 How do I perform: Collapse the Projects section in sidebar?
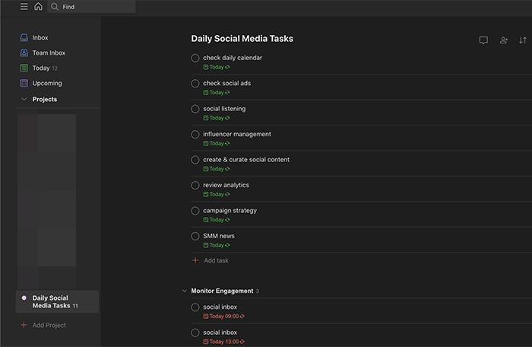pos(24,100)
